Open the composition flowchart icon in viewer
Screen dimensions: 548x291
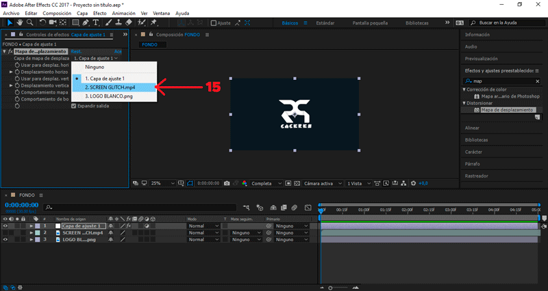pyautogui.click(x=403, y=183)
